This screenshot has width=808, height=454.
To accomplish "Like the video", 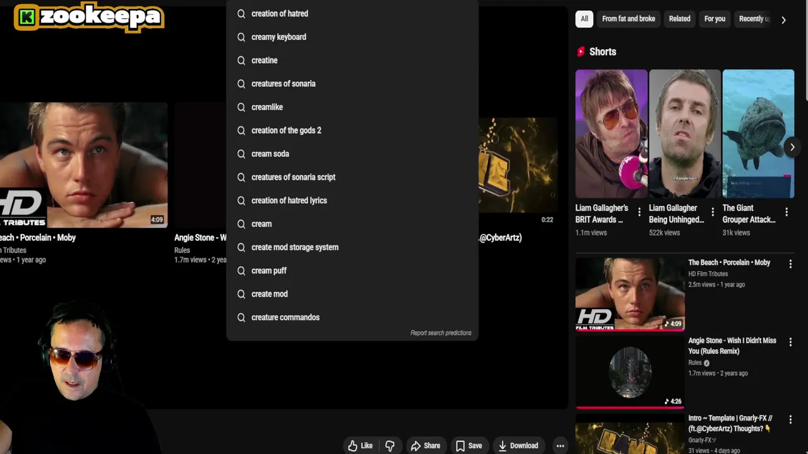I will tap(360, 446).
